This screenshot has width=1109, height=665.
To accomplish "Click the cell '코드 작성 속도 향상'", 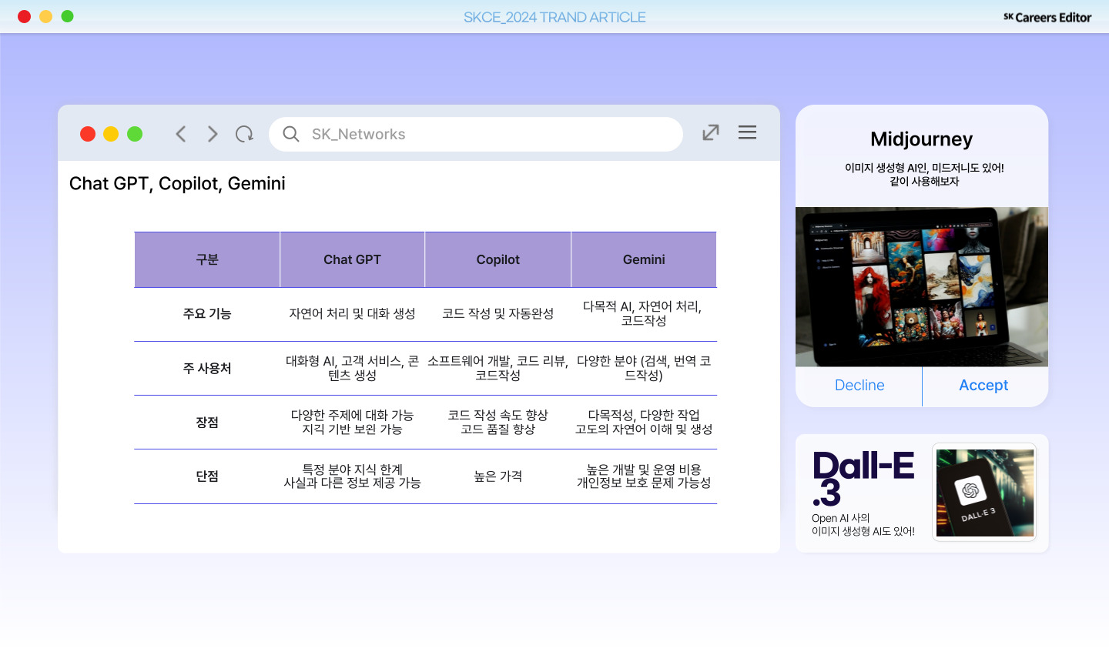I will [x=498, y=416].
